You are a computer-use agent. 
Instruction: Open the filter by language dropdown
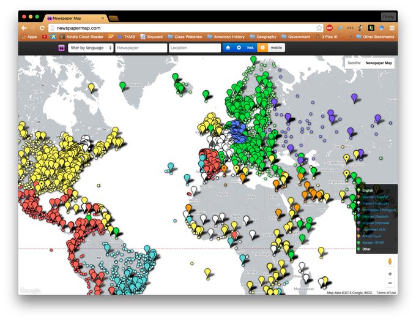[x=91, y=47]
